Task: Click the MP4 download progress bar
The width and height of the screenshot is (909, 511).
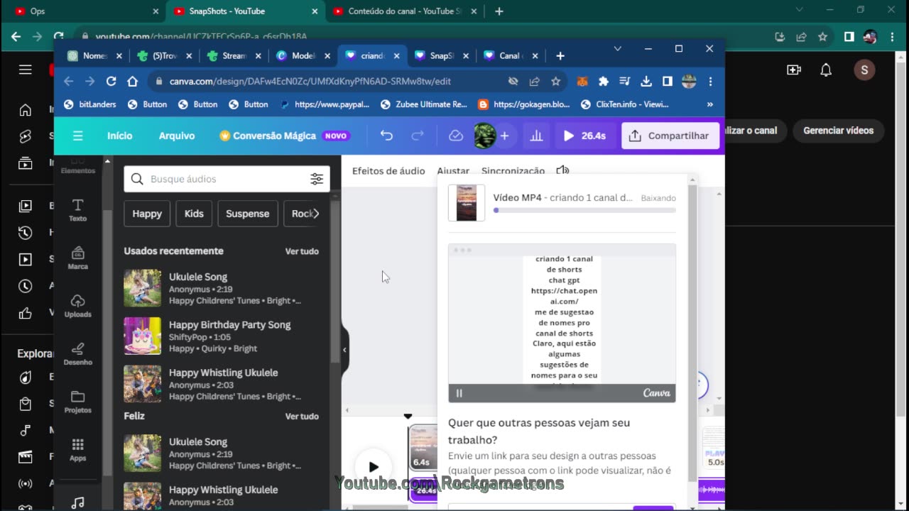Action: tap(584, 210)
